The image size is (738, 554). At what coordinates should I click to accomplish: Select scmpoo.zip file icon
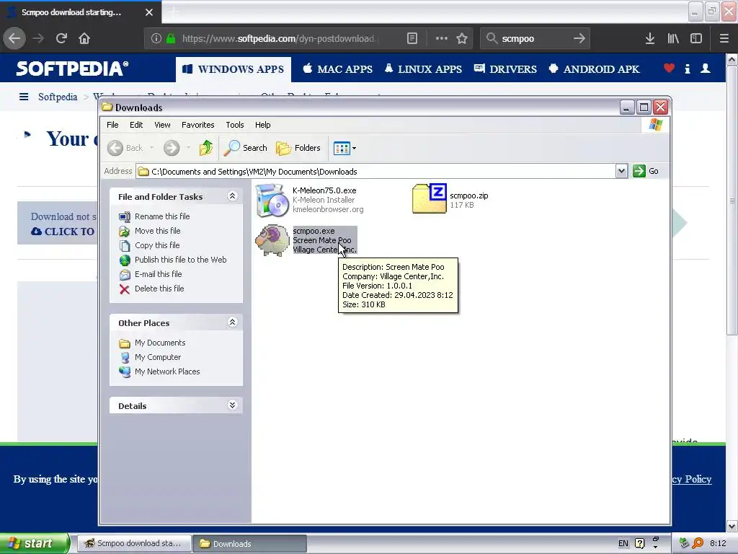pos(430,199)
